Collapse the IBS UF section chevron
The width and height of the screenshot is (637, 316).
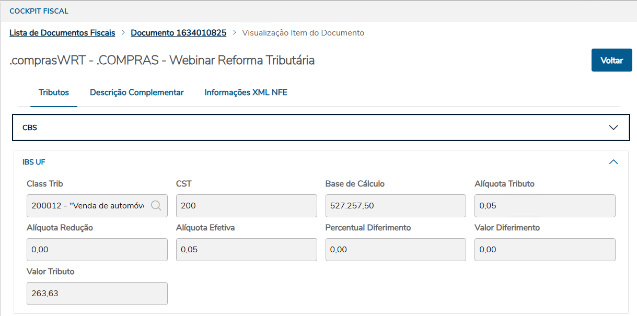[x=613, y=162]
